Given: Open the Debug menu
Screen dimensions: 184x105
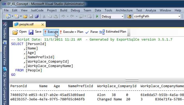Looking at the screenshot, I should [x=75, y=10].
